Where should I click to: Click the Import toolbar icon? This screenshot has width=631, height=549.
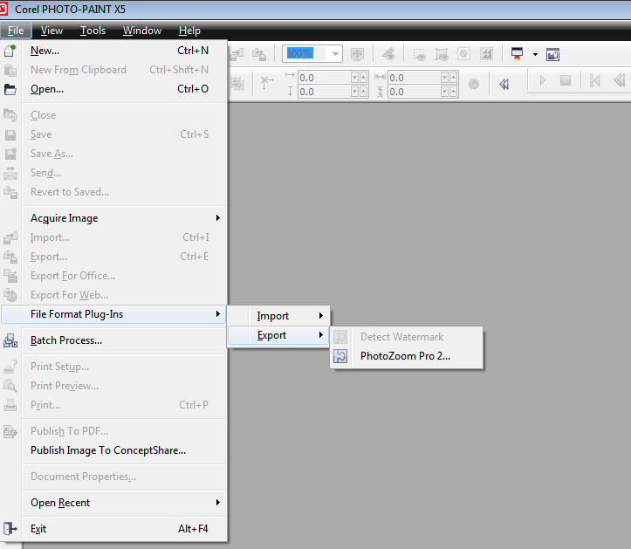(x=237, y=54)
